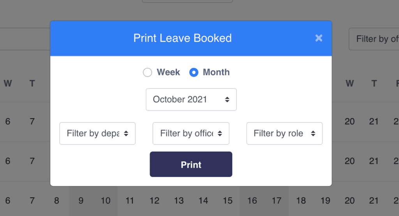Click the Print Leave Booked title bar
Screen dimensions: 399x216
pos(182,38)
